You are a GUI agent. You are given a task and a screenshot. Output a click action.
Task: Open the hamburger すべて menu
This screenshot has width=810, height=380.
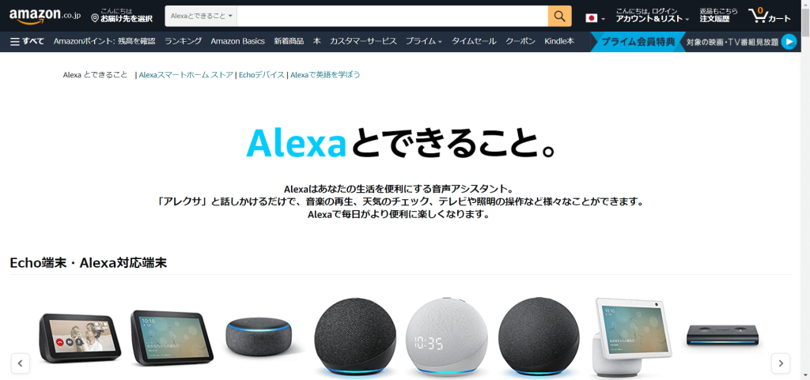point(27,41)
